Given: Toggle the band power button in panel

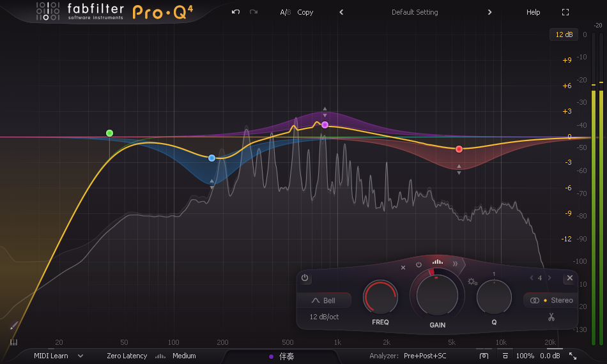Looking at the screenshot, I should 305,278.
